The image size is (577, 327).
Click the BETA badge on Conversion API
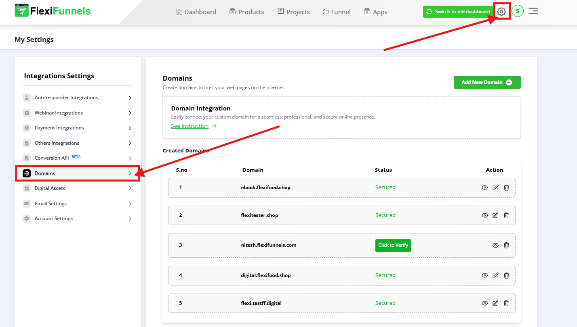76,156
